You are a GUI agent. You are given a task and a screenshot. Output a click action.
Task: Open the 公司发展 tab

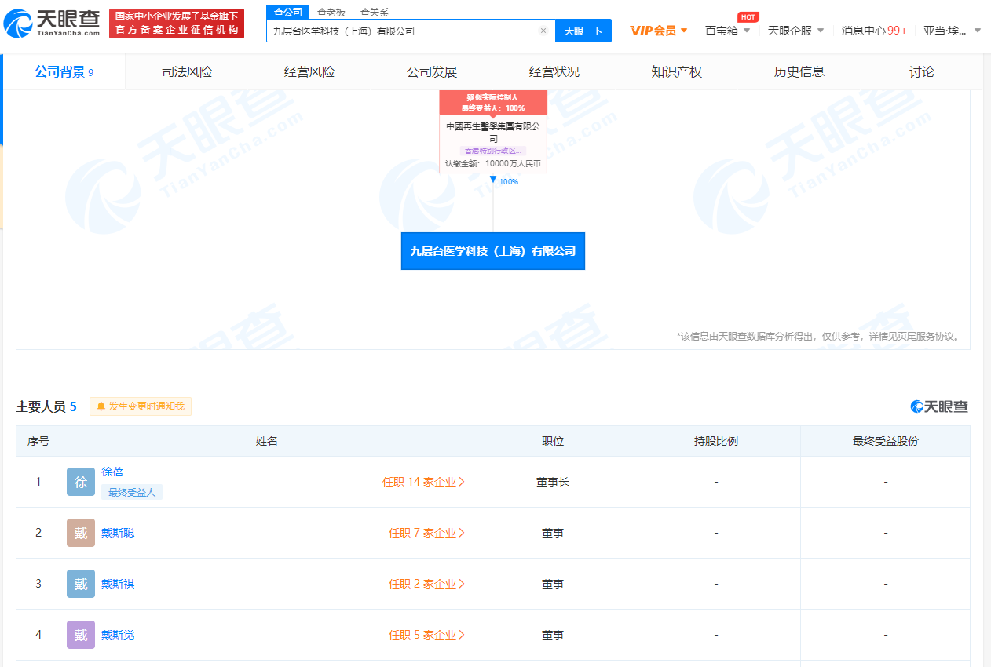coord(432,72)
